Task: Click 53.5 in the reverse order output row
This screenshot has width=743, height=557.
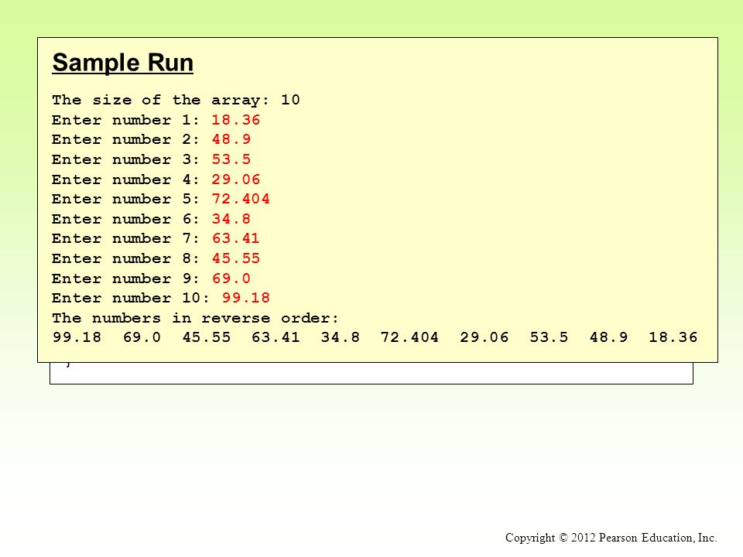Action: point(549,337)
